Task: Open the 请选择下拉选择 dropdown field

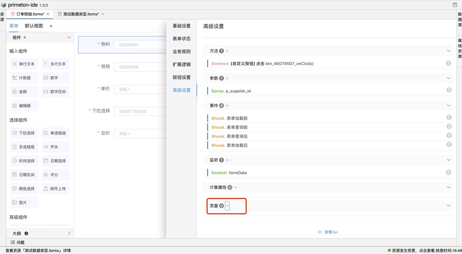Action: click(140, 111)
